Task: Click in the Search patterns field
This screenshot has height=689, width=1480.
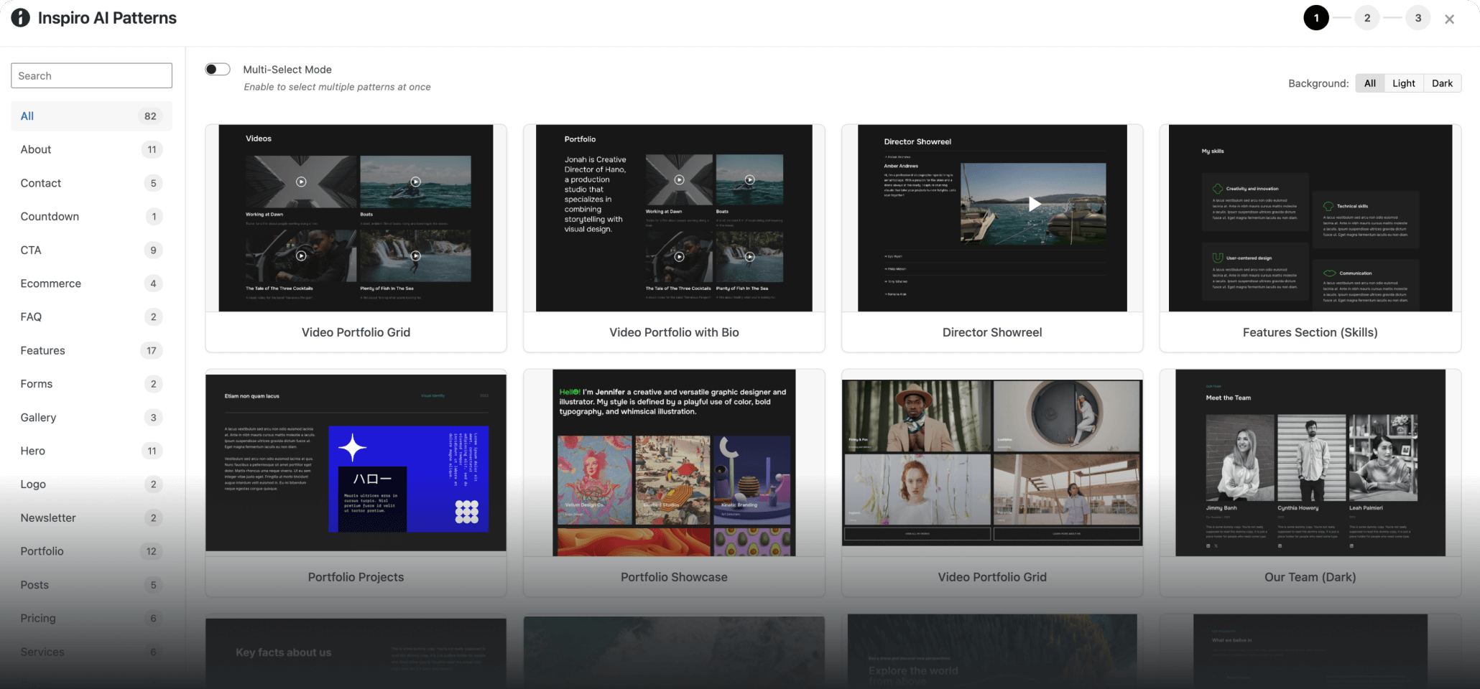Action: click(91, 75)
